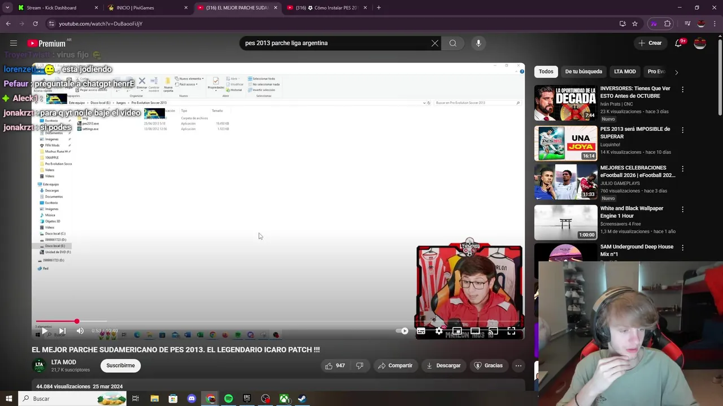Open options for PES 2013 será IMPOSIBLE video
Viewport: 723px width, 406px height.
coord(682,130)
